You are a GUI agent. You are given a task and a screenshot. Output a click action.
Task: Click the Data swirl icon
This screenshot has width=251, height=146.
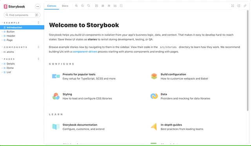point(154,96)
